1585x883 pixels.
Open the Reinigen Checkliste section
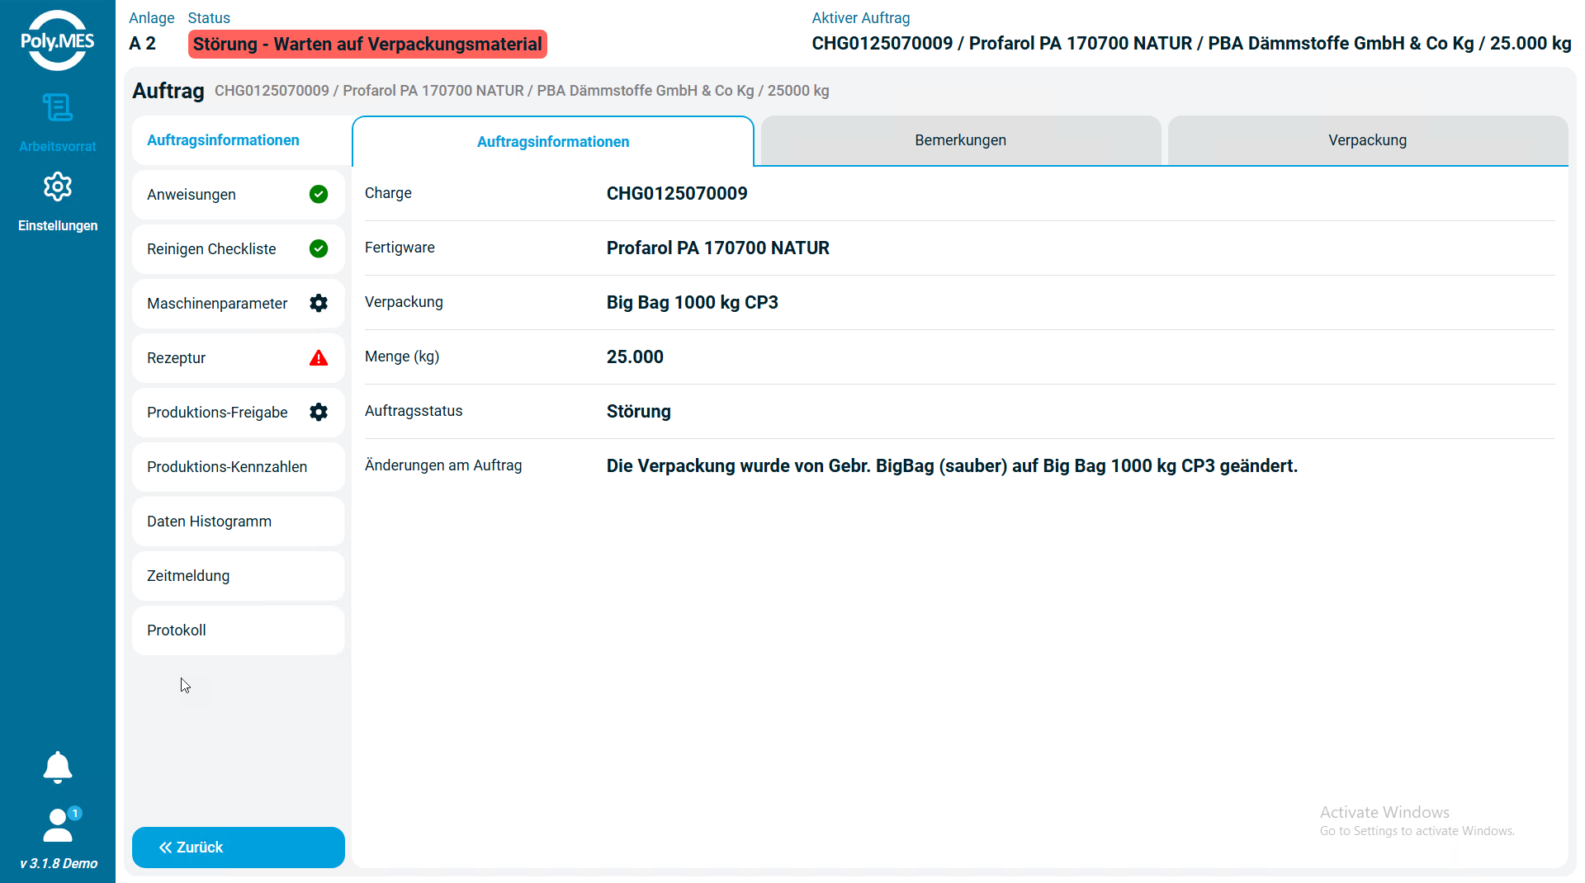pos(239,249)
